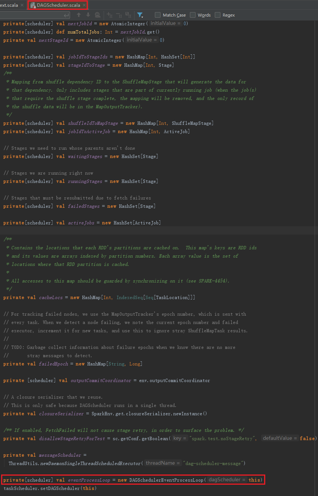Viewport: 318px width, 496px height.
Task: Click the new-line icon in search field
Action: point(66,15)
